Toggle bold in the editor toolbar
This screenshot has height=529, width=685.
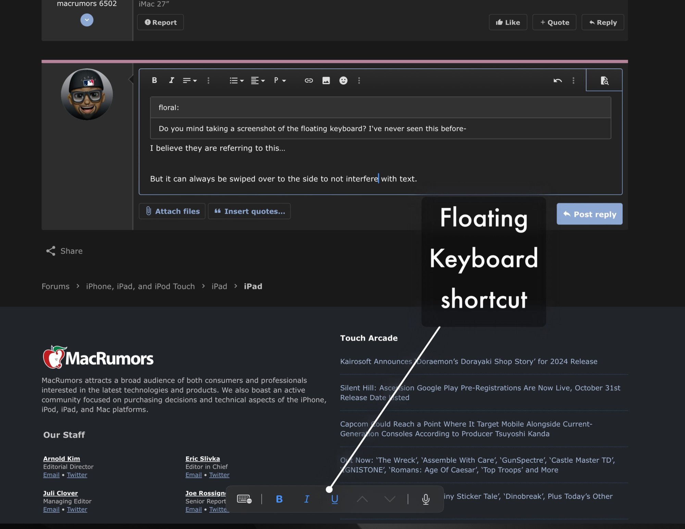[x=154, y=80]
